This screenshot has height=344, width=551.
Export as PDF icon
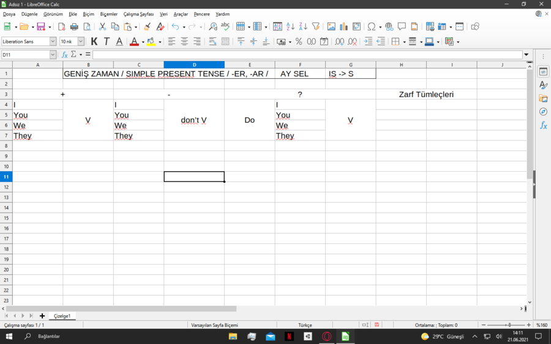click(x=61, y=27)
